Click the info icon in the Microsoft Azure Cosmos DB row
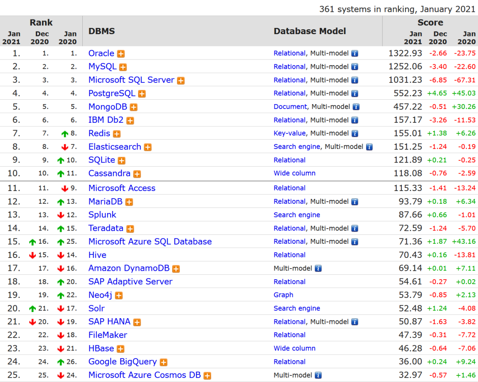 pyautogui.click(x=318, y=375)
